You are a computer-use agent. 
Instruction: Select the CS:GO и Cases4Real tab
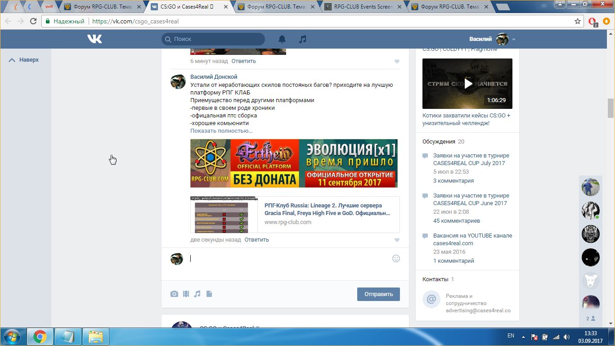click(x=189, y=7)
